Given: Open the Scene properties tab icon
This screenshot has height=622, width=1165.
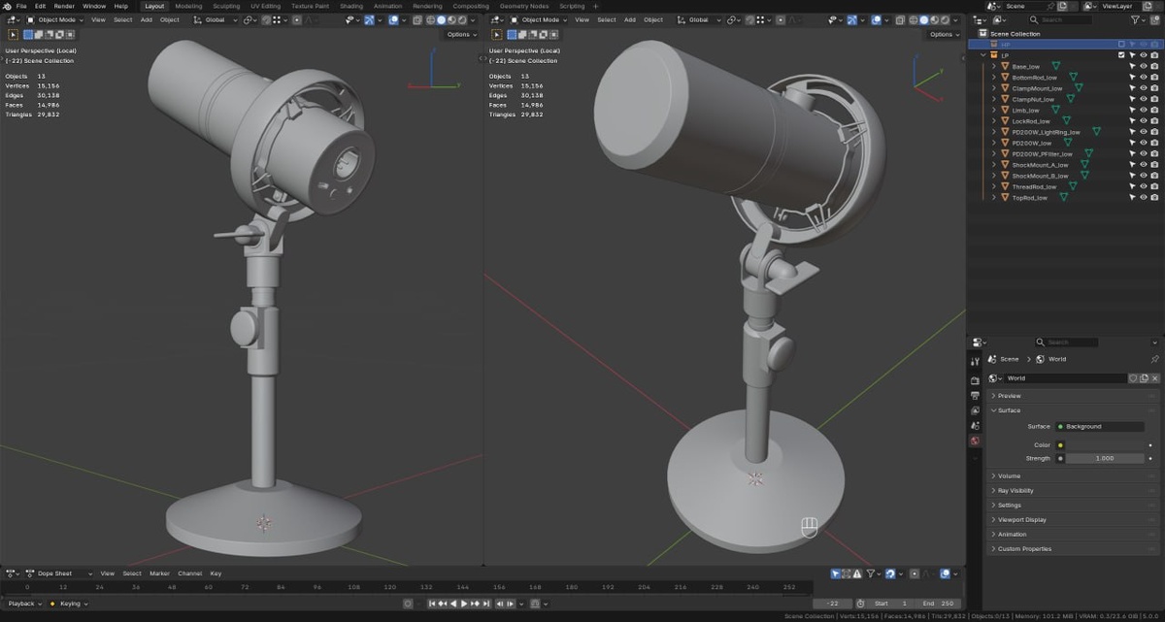Looking at the screenshot, I should [975, 425].
